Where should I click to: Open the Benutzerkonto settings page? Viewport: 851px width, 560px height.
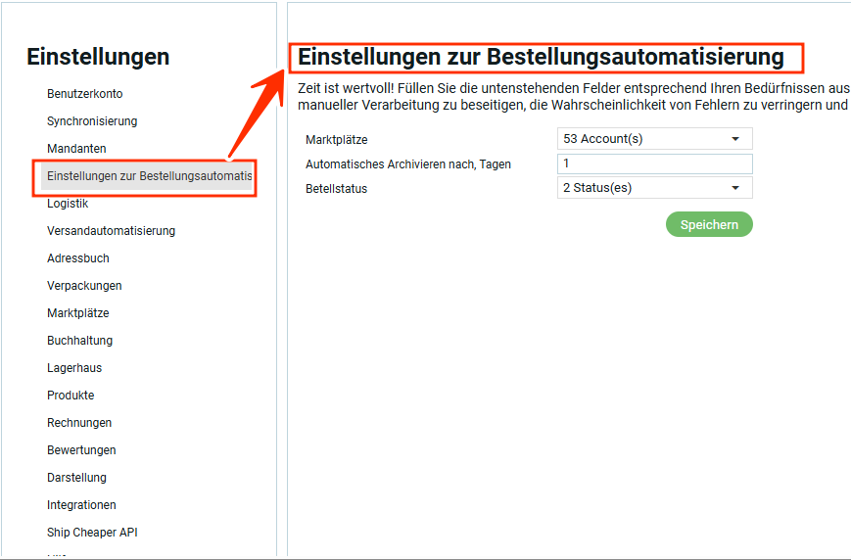click(84, 94)
